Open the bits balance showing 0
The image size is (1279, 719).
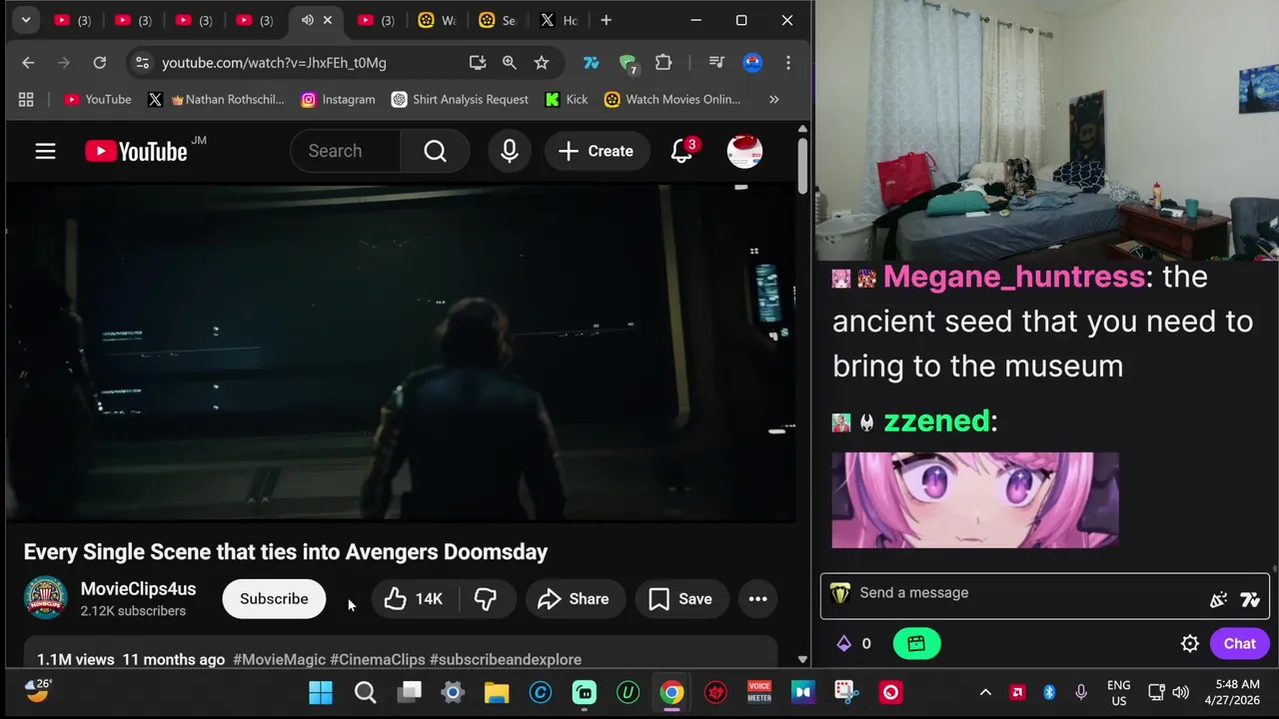point(854,644)
